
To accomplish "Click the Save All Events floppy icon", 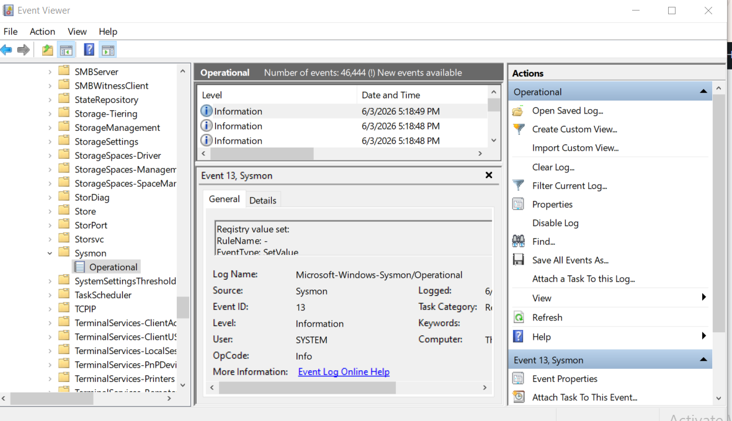I will coord(518,260).
